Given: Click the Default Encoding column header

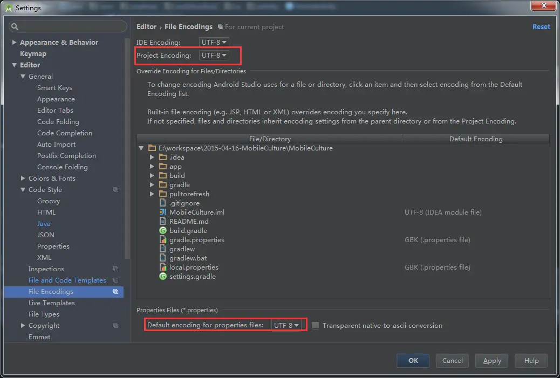Looking at the screenshot, I should 476,139.
